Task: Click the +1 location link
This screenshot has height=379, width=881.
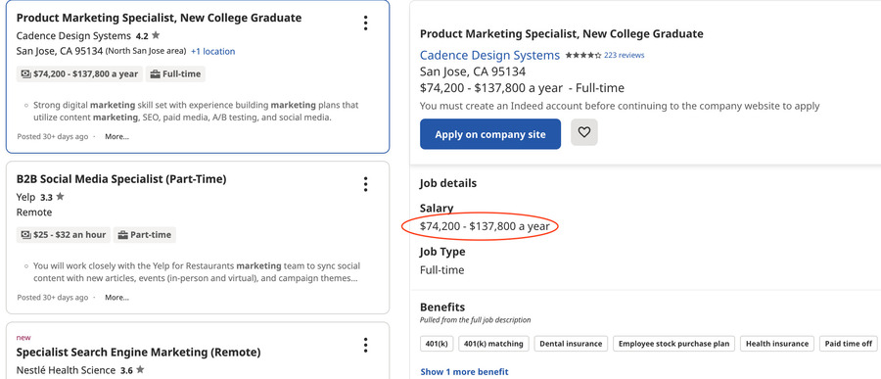Action: (x=213, y=51)
